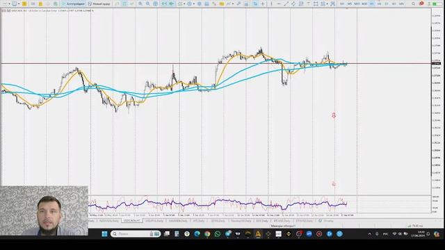Switch to the BTCUSD,Daily chart tab
The image size is (445, 250).
click(282, 221)
